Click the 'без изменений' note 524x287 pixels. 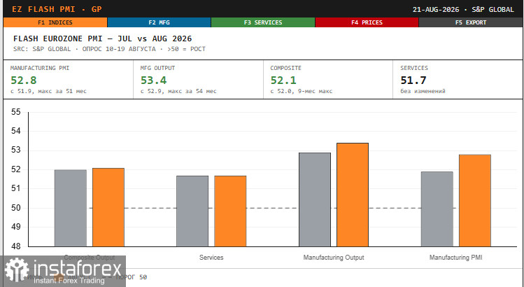click(423, 91)
